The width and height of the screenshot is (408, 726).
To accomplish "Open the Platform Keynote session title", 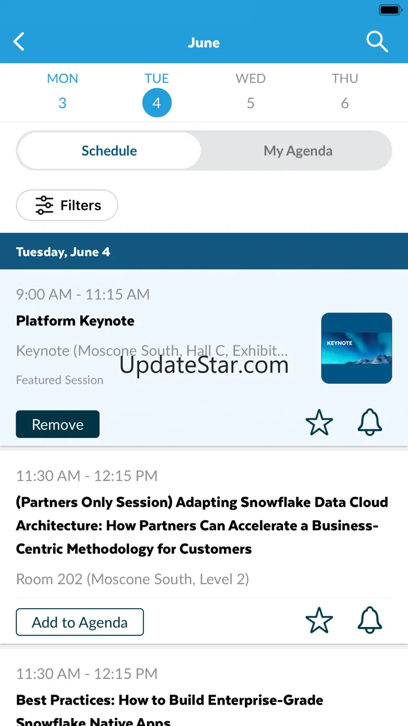I will 75,321.
